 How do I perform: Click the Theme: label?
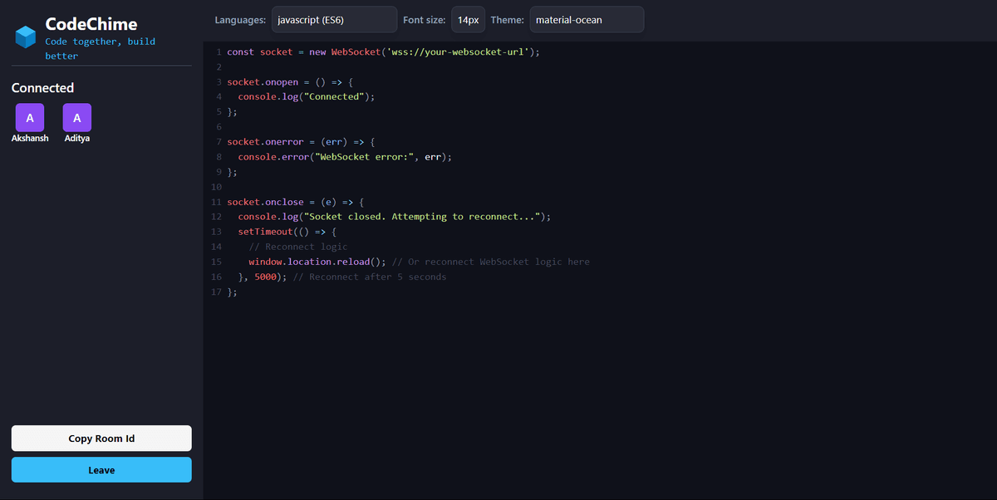507,19
